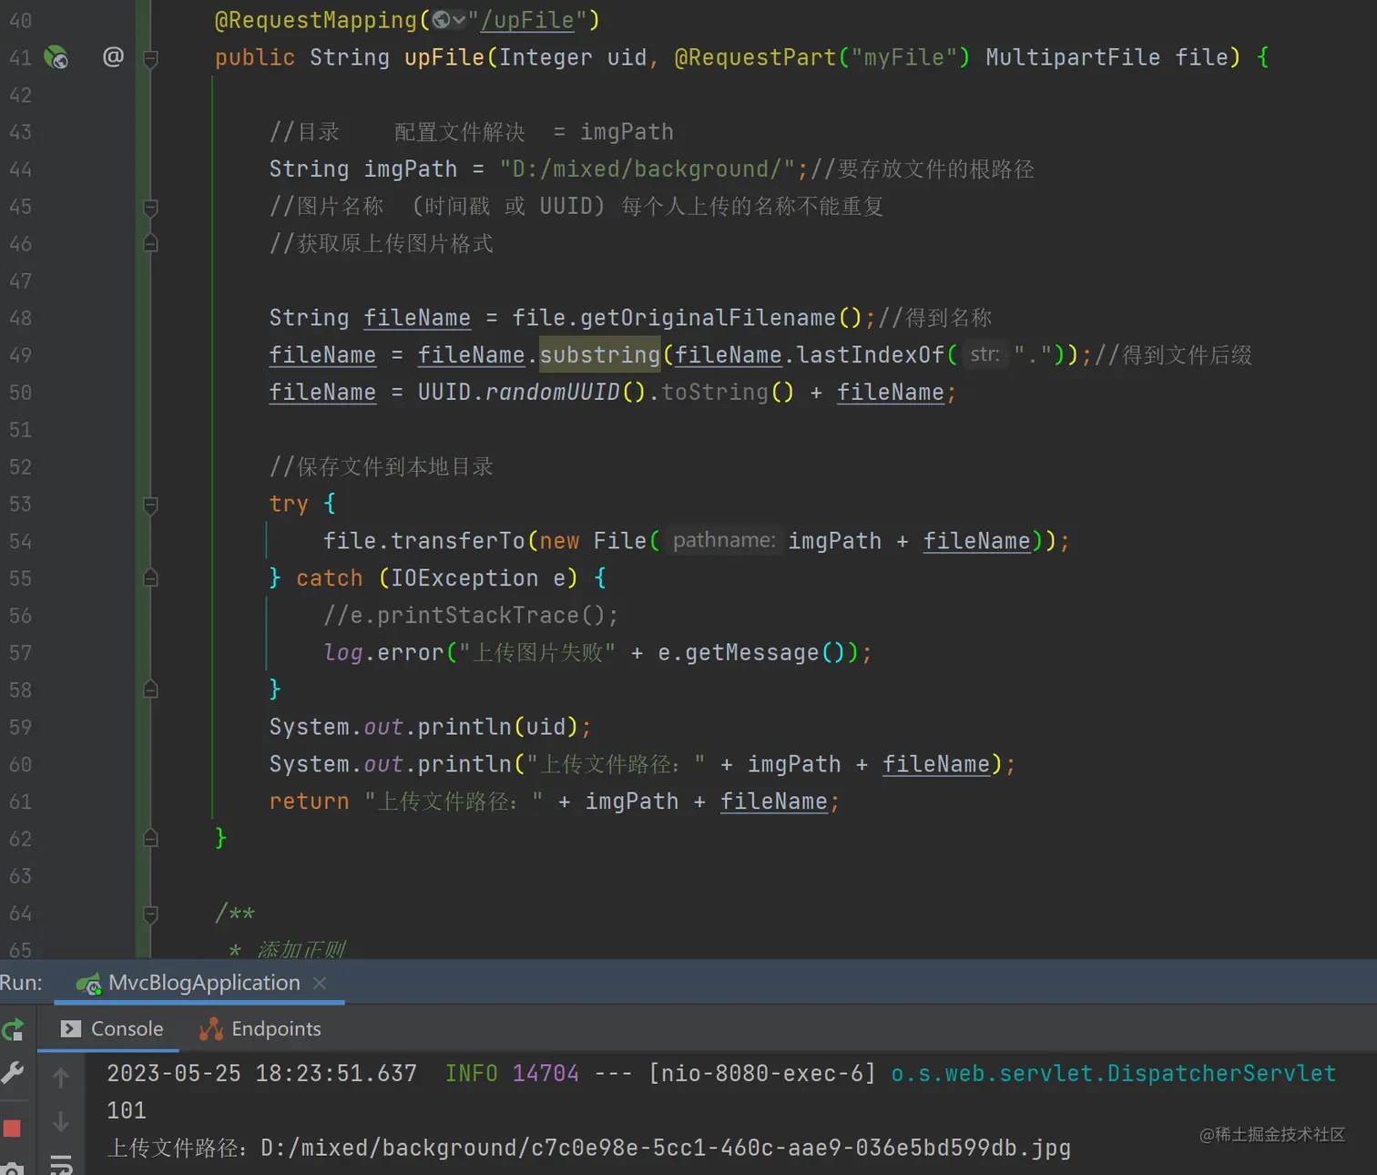
Task: Click the console timestamp 2023-05-25 18:23:51.637
Action: 262,1074
